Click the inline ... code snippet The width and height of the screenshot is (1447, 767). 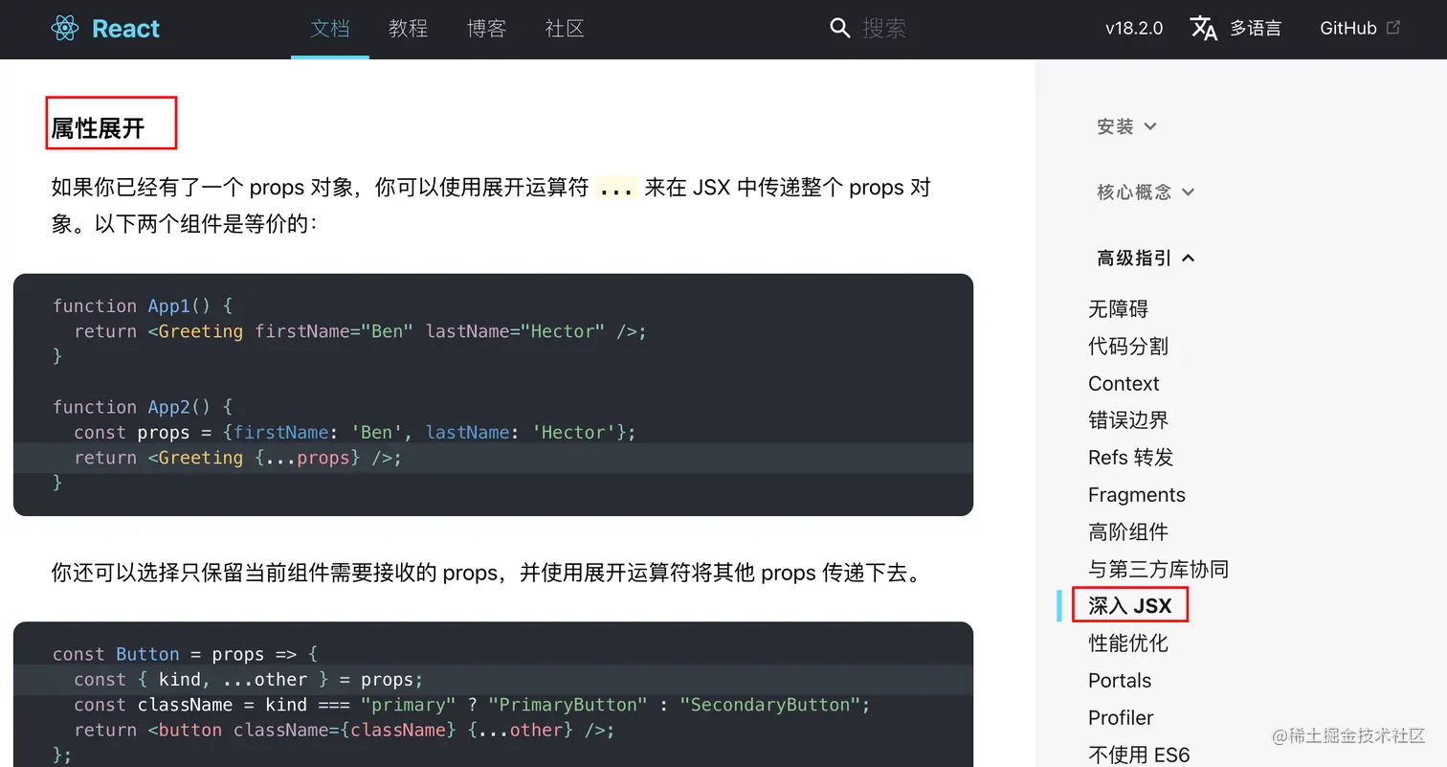615,188
